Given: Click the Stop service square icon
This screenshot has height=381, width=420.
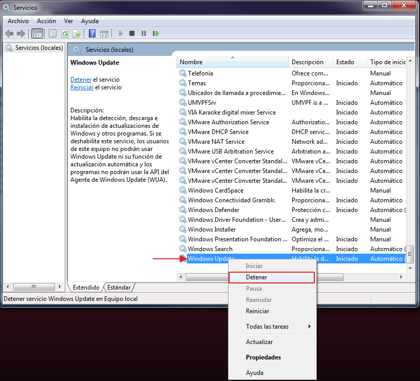Looking at the screenshot, I should [132, 33].
